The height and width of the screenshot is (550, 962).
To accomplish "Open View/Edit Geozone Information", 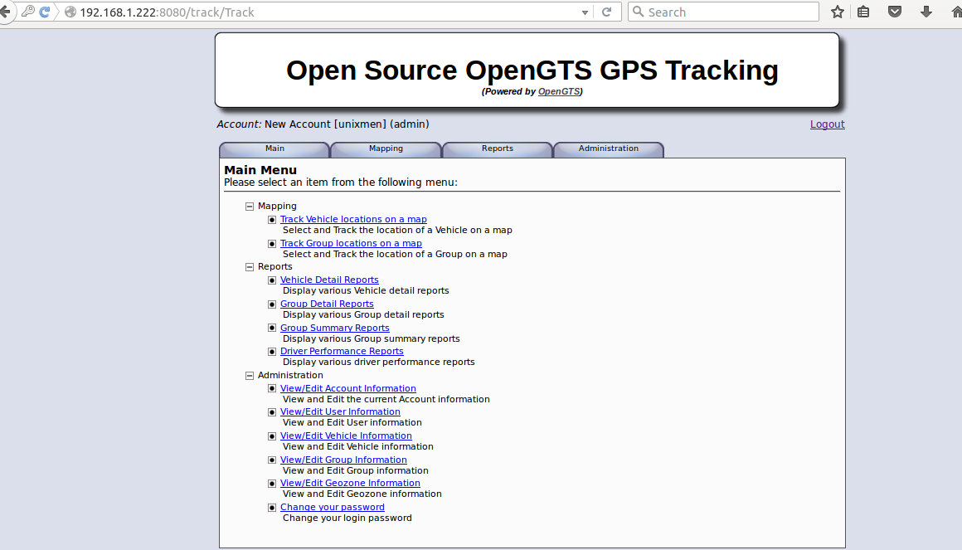I will (350, 483).
